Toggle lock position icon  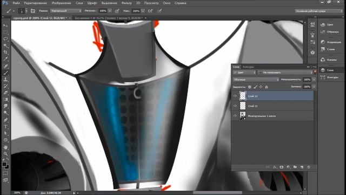pyautogui.click(x=261, y=87)
